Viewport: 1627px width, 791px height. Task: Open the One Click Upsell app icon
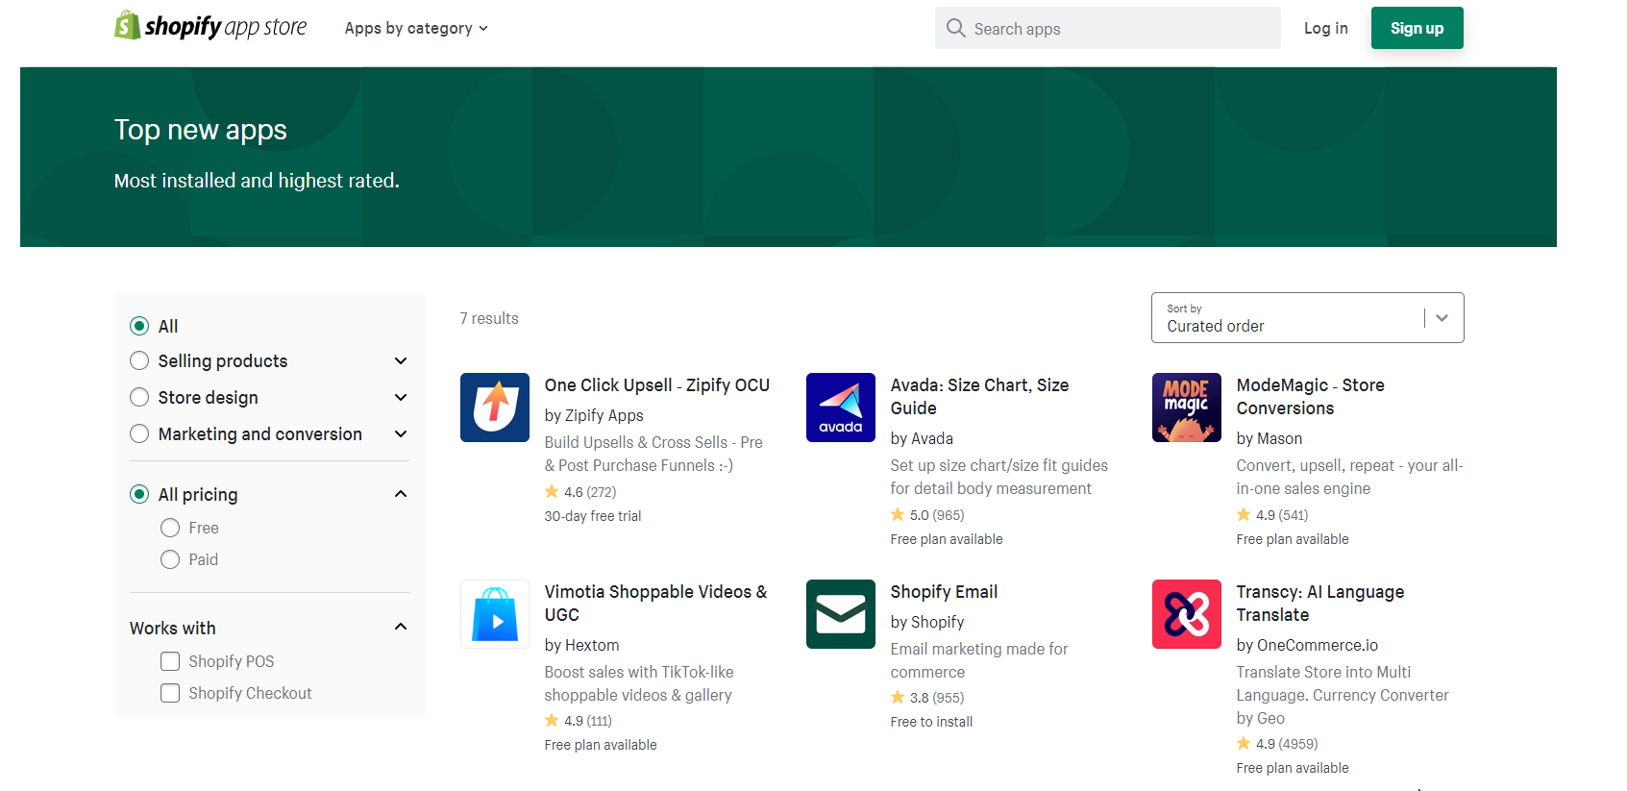pyautogui.click(x=495, y=408)
